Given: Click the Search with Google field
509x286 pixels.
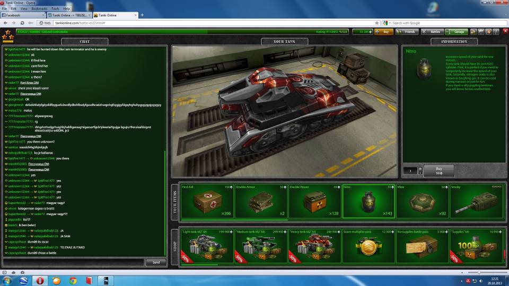Looking at the screenshot, I should (x=449, y=23).
